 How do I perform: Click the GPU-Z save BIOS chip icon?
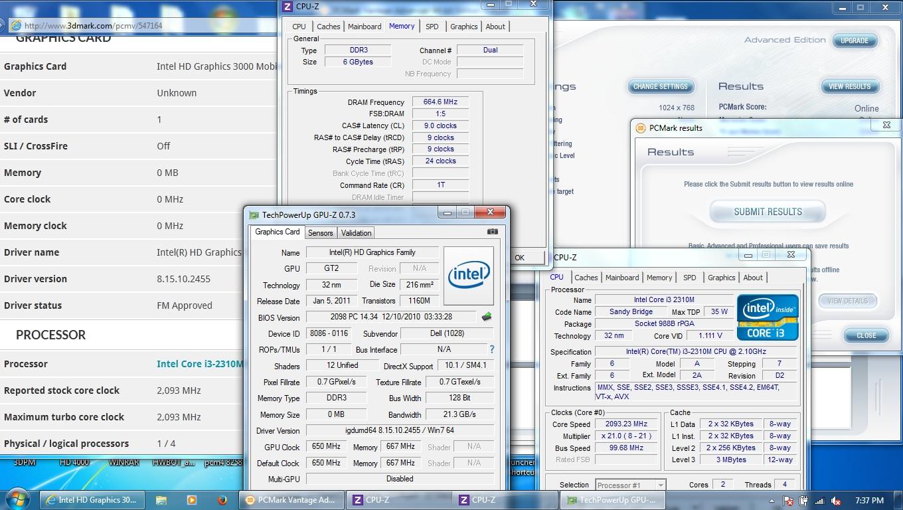click(487, 317)
